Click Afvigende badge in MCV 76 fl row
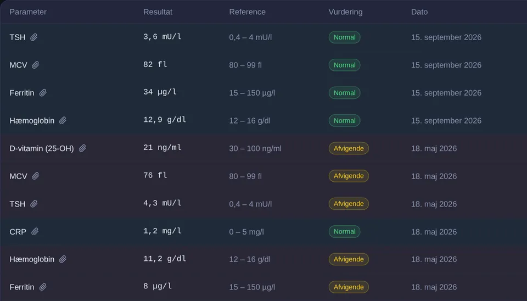This screenshot has height=301, width=527. 349,176
